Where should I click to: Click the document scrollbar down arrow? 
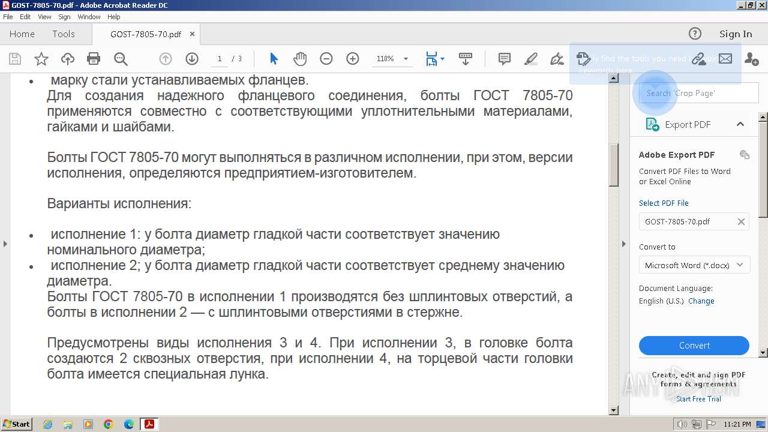coord(614,410)
